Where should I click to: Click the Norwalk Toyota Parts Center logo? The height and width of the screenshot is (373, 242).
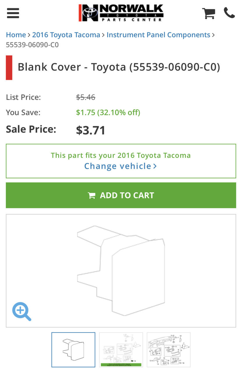[x=121, y=13]
